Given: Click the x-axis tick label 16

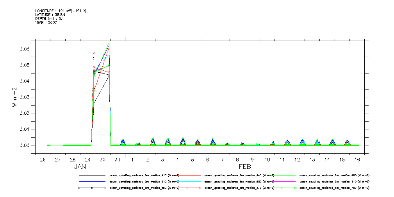Looking at the screenshot, I should pyautogui.click(x=357, y=160).
